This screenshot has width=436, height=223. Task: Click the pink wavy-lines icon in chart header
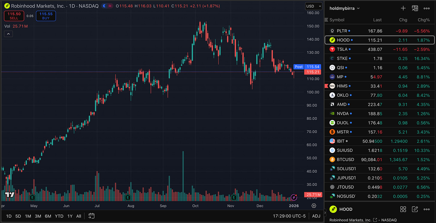coord(110,6)
